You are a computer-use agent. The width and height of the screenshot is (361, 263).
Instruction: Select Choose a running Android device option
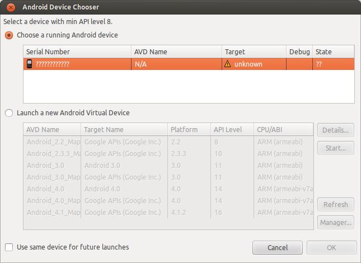click(x=9, y=35)
